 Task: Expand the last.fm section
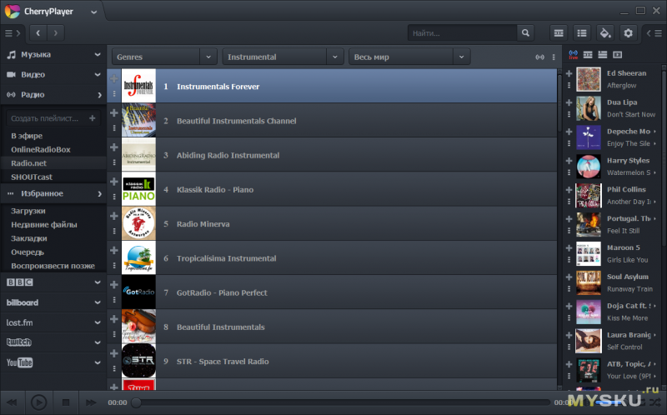[53, 322]
